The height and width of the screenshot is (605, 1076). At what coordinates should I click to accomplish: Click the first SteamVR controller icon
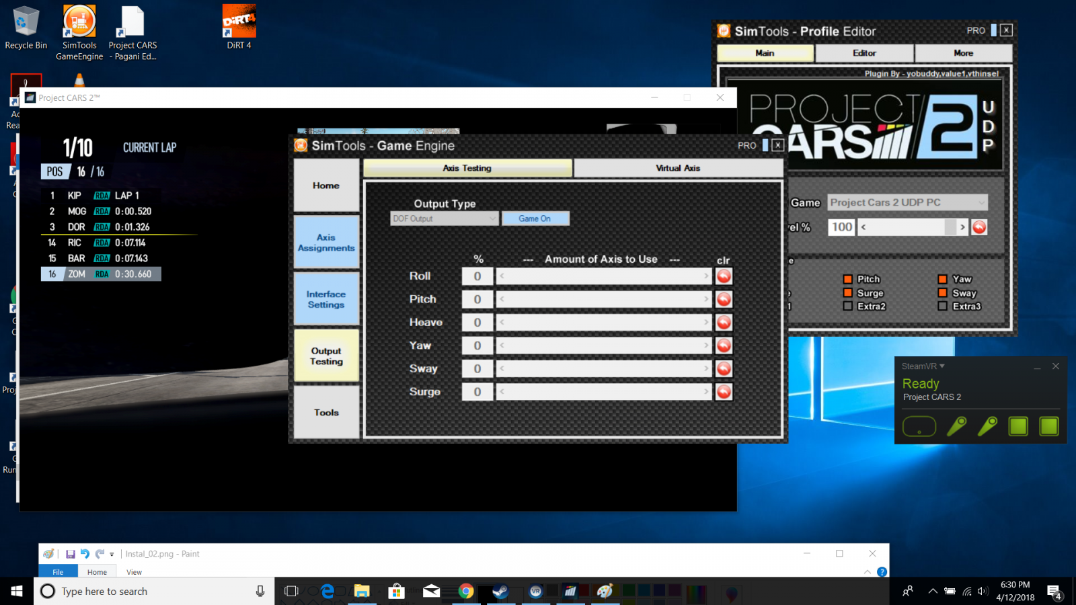tap(956, 426)
